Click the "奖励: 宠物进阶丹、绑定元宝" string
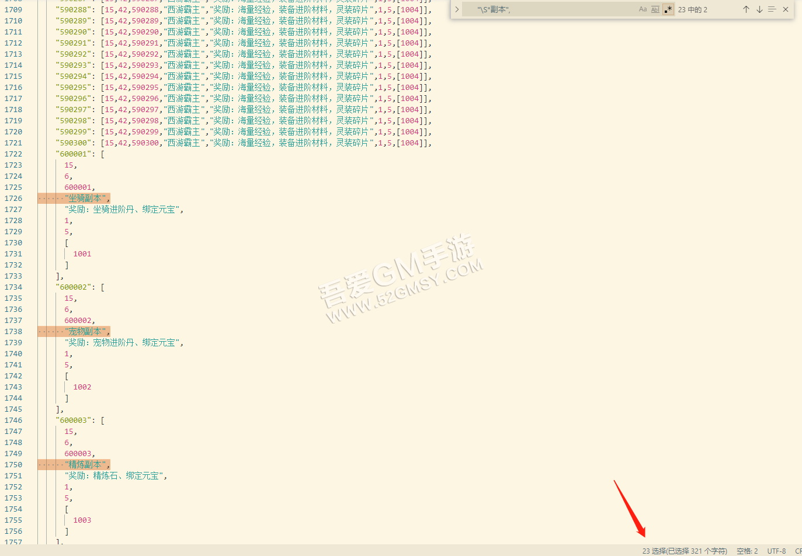Screen dimensions: 802x556 122,343
